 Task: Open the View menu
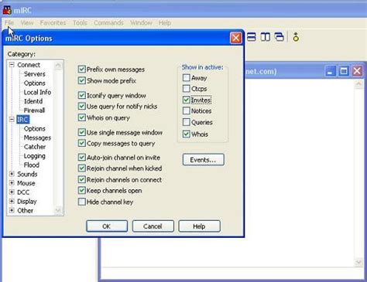[27, 22]
